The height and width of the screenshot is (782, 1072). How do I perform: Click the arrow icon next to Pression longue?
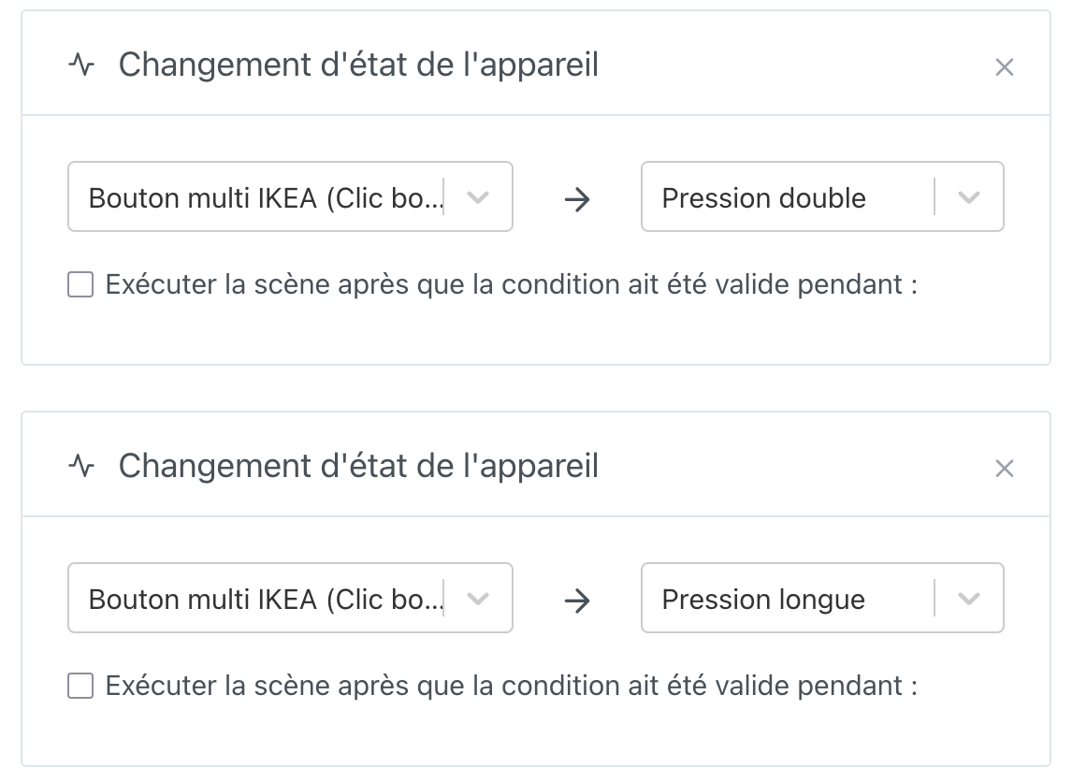pos(578,600)
